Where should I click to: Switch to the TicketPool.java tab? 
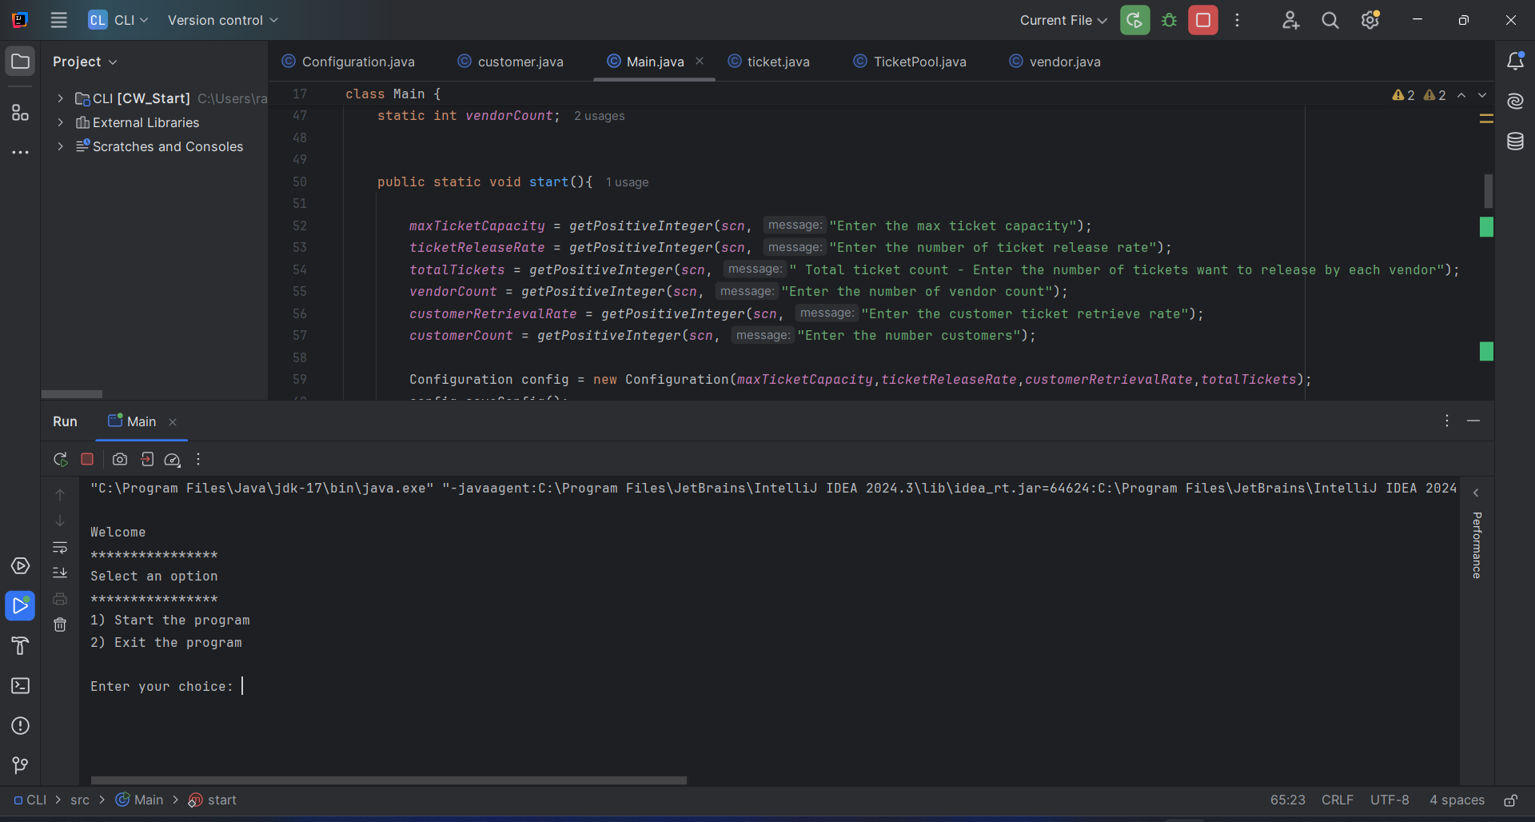(919, 62)
